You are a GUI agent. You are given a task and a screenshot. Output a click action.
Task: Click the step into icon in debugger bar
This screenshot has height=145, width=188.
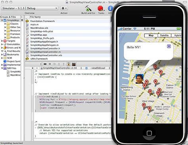click(x=59, y=64)
